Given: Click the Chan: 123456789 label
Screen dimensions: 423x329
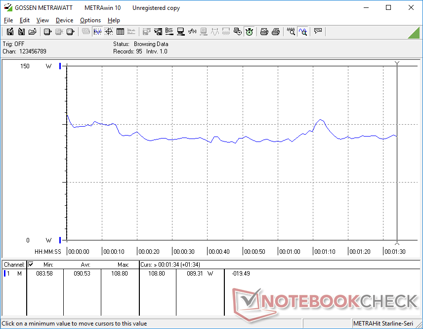Looking at the screenshot, I should [x=25, y=51].
